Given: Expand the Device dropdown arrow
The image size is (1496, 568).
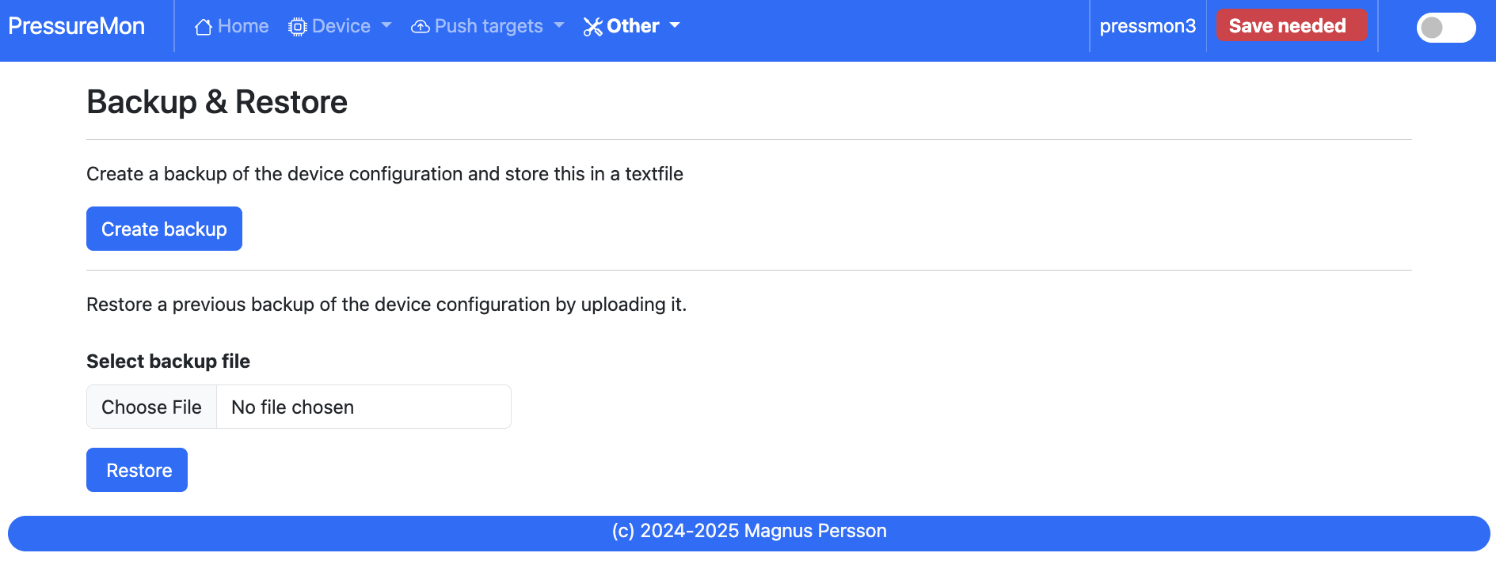Looking at the screenshot, I should tap(386, 25).
